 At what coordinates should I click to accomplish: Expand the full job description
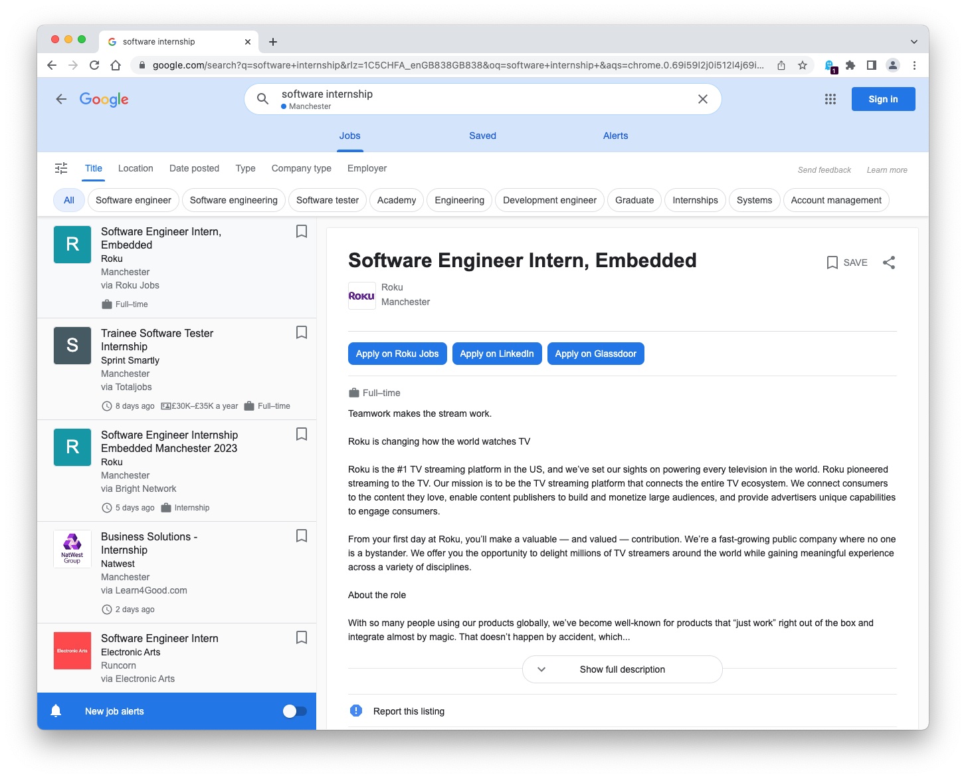(623, 669)
